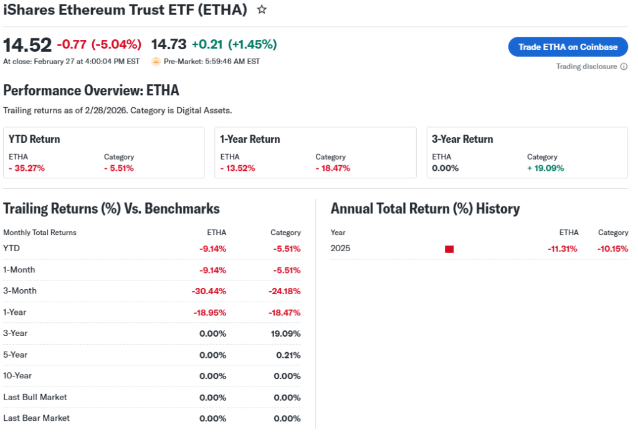Click the iShares Ethereum Trust ETF title
The width and height of the screenshot is (638, 432).
coord(125,10)
